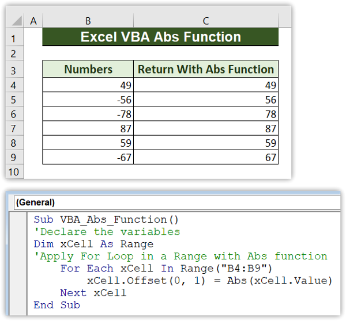Select row 4 header
346x321 pixels.
click(x=14, y=85)
